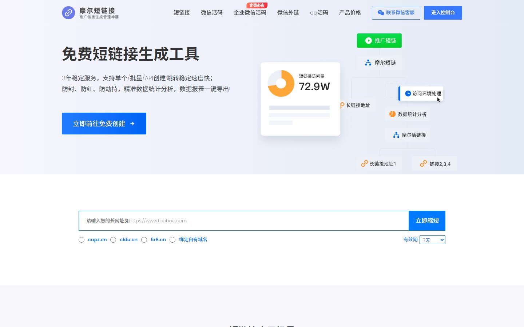The image size is (524, 327).
Task: Click the 摩尔活链接 node icon
Action: [x=396, y=135]
